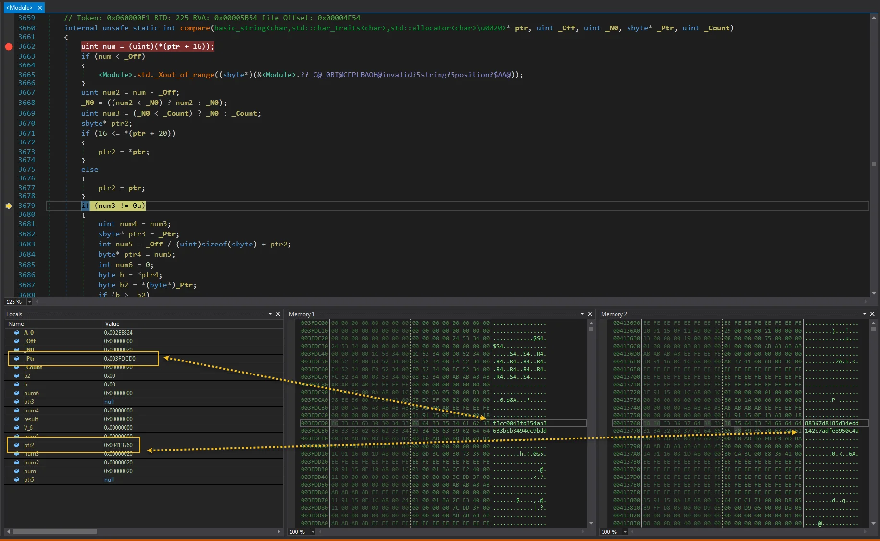Close the <Module> document tab
This screenshot has height=541, width=880.
pos(40,8)
